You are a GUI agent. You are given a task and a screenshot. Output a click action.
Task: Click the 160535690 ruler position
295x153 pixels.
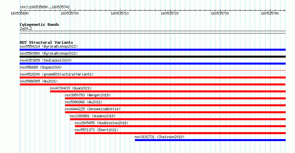point(20,13)
